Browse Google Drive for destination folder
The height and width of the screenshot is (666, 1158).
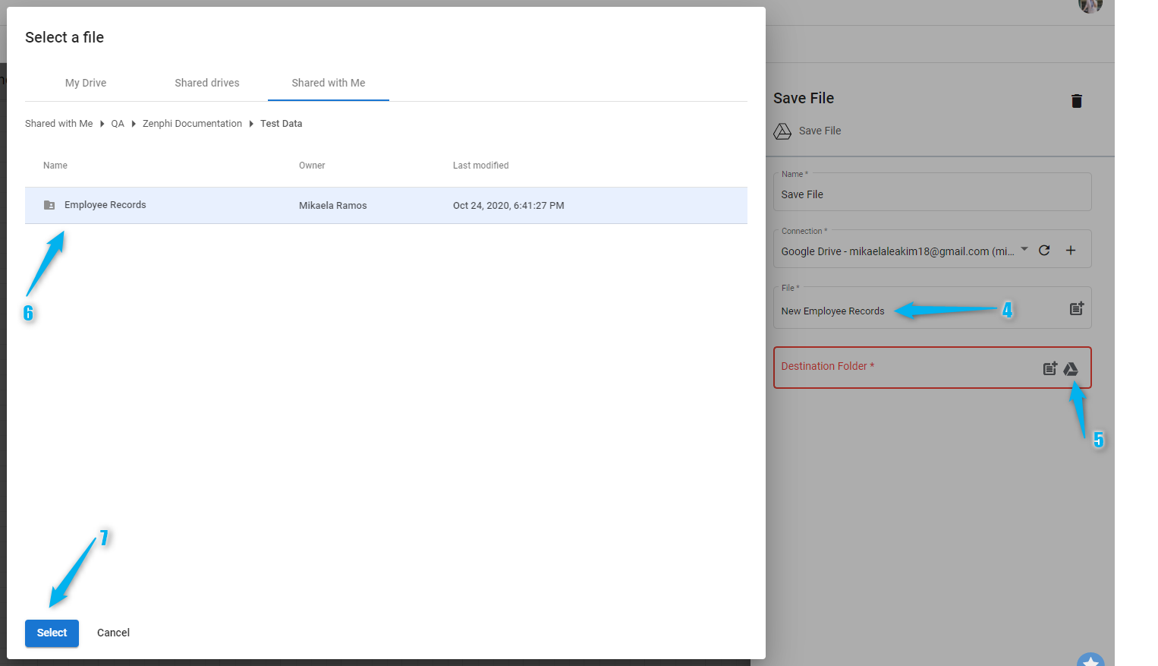click(x=1071, y=369)
